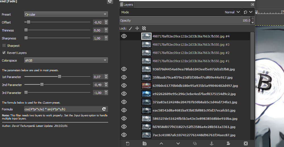This screenshot has width=284, height=147.
Task: Click the lock position move icon
Action: pos(137,28)
